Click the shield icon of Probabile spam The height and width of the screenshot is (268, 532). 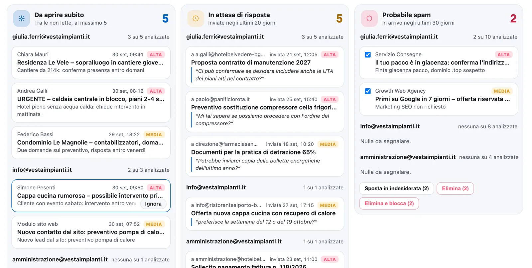[x=369, y=19]
